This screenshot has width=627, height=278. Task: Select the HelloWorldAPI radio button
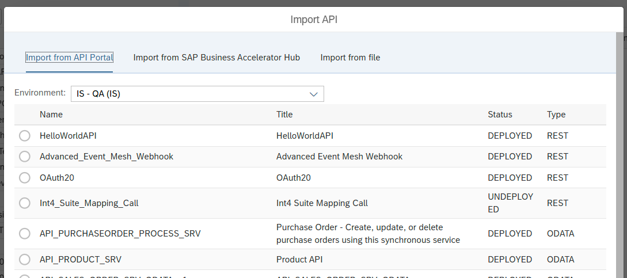(x=25, y=136)
